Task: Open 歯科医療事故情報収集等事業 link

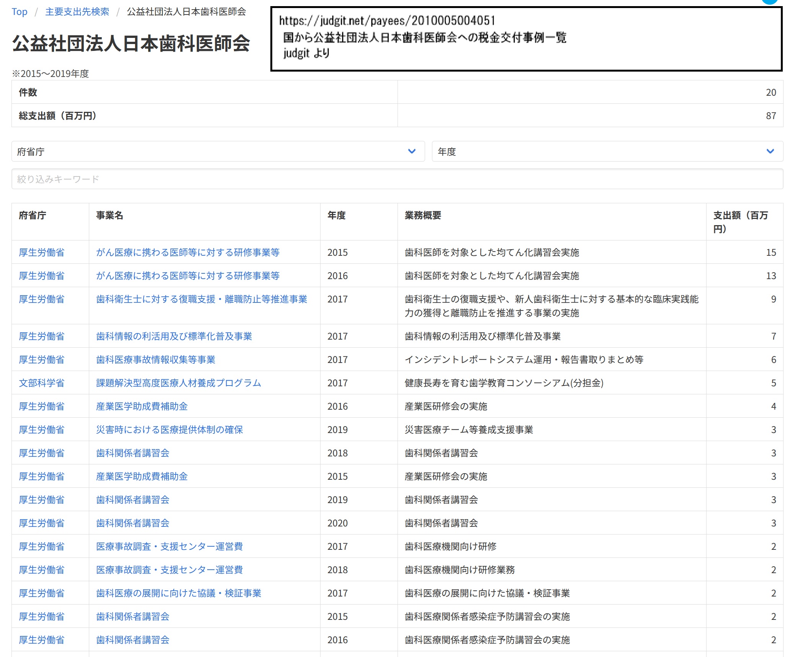Action: tap(155, 360)
